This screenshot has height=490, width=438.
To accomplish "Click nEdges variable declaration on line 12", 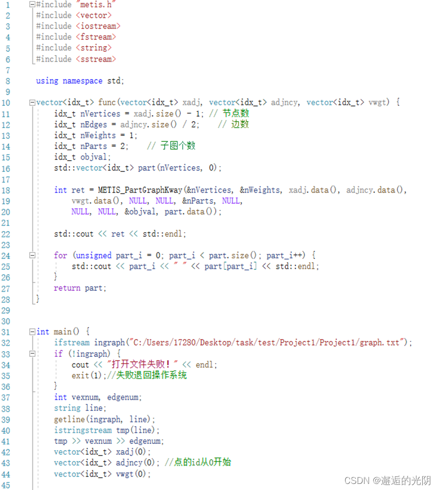I will point(94,124).
